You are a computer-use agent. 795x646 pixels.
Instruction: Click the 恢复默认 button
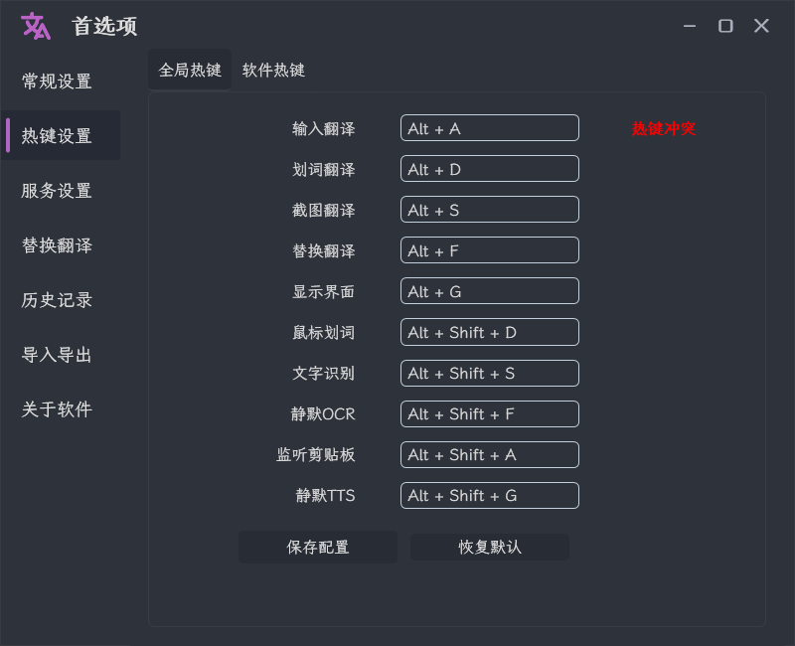click(x=490, y=548)
